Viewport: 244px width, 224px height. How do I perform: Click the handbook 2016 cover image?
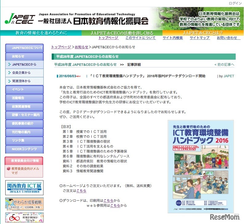[201, 166]
